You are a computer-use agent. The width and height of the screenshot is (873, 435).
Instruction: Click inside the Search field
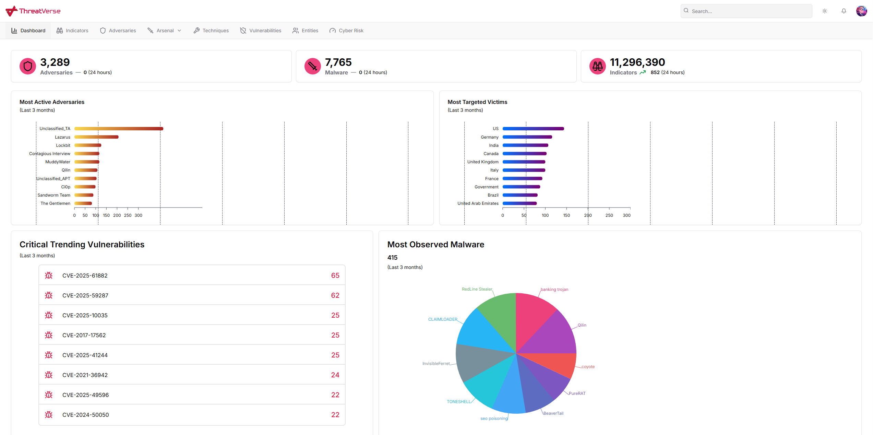pyautogui.click(x=746, y=11)
